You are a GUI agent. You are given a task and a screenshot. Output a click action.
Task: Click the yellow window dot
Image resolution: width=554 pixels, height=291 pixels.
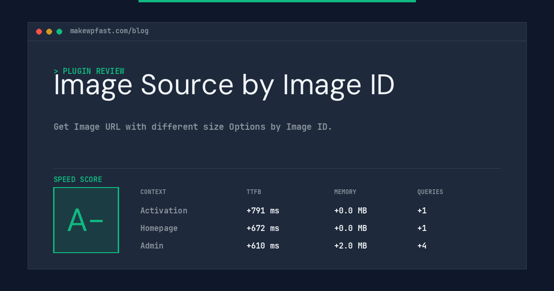click(49, 31)
